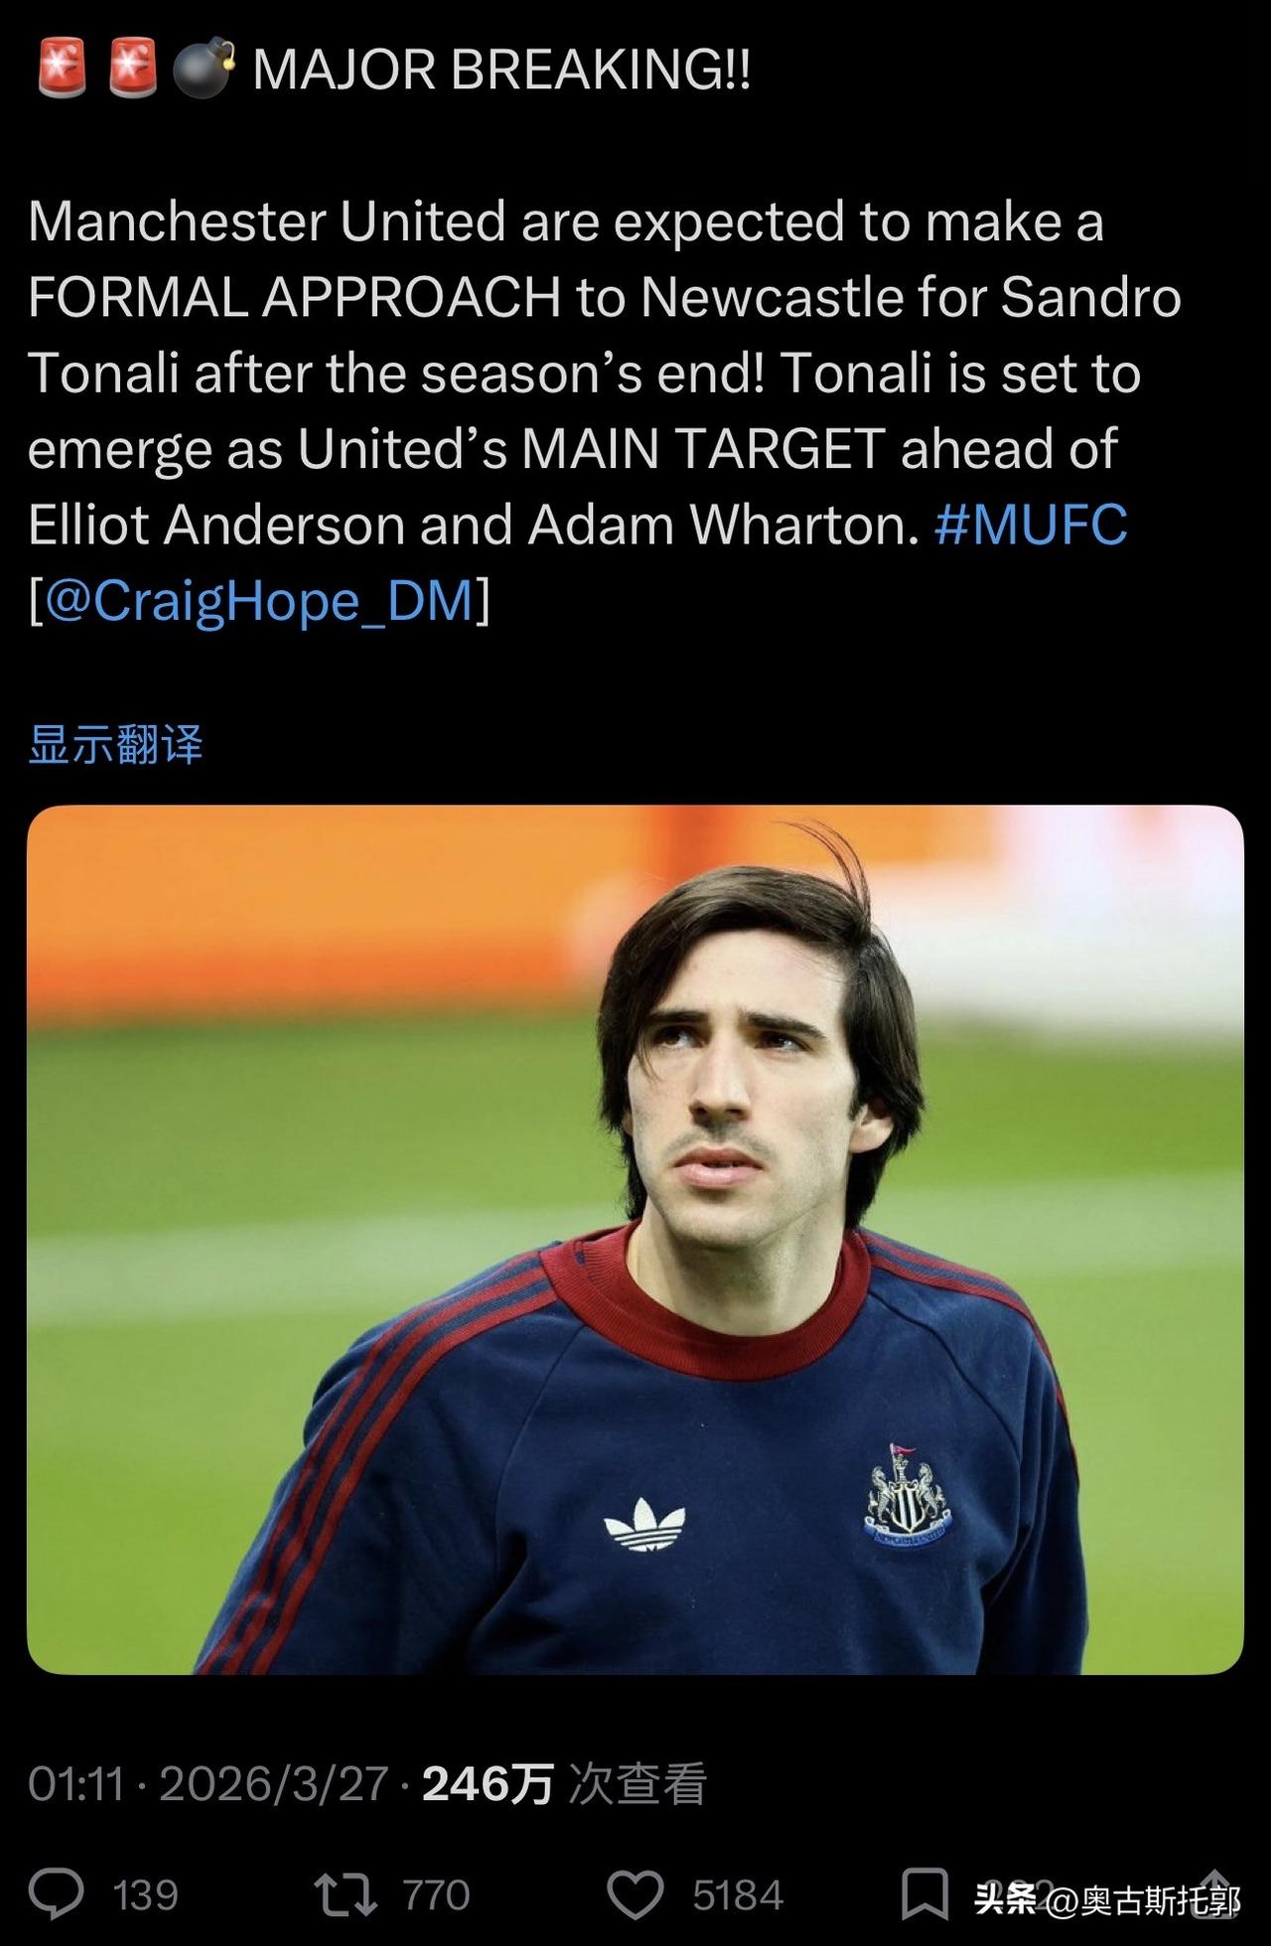Show translation via 显示翻译 link
Image resolution: width=1271 pixels, height=1946 pixels.
(x=115, y=744)
